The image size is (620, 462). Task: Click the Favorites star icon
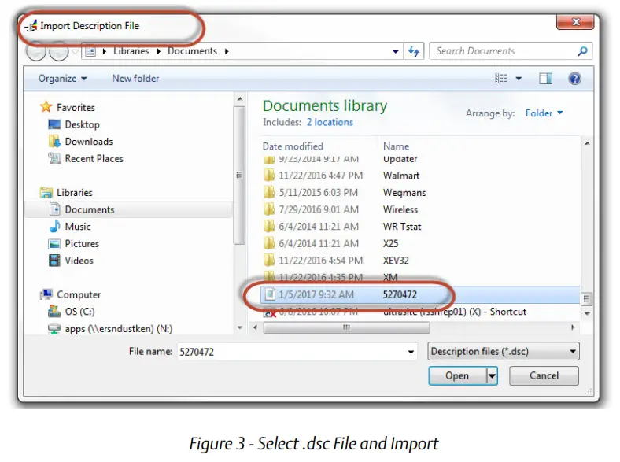(x=46, y=107)
